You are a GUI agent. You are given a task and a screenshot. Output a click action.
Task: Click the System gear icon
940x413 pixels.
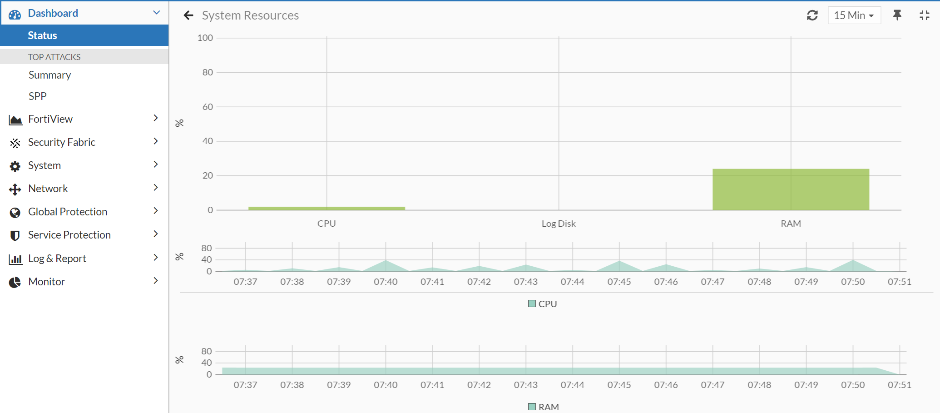tap(15, 166)
